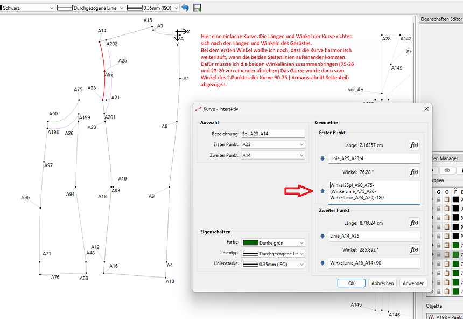This screenshot has height=319, width=463.
Task: Open formula editor for first point angle
Action: click(415, 172)
